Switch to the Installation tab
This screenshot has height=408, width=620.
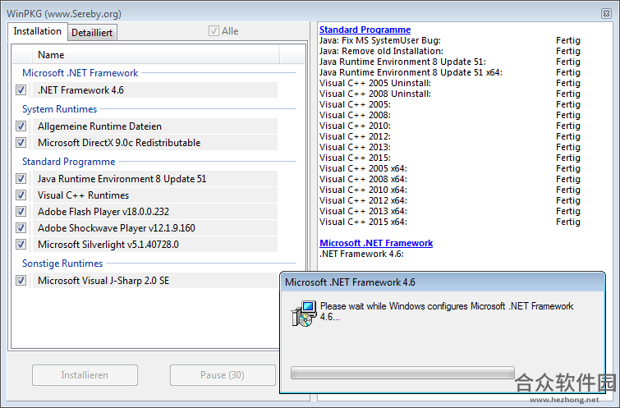38,31
